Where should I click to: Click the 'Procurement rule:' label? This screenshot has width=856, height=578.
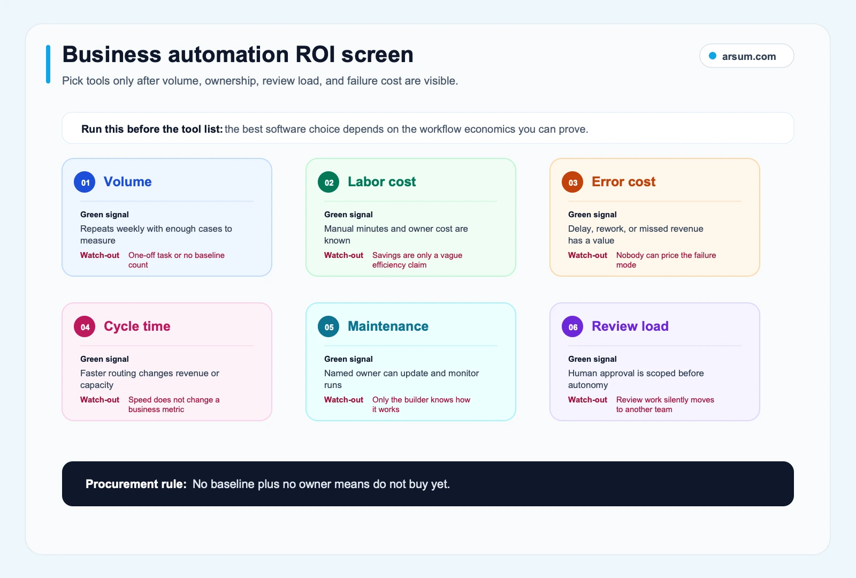click(136, 484)
